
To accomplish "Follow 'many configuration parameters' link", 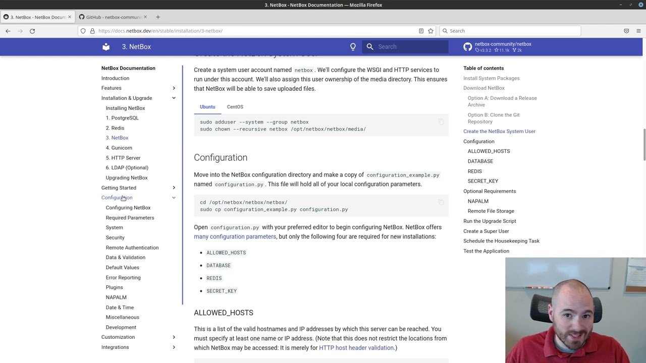I will coord(235,236).
